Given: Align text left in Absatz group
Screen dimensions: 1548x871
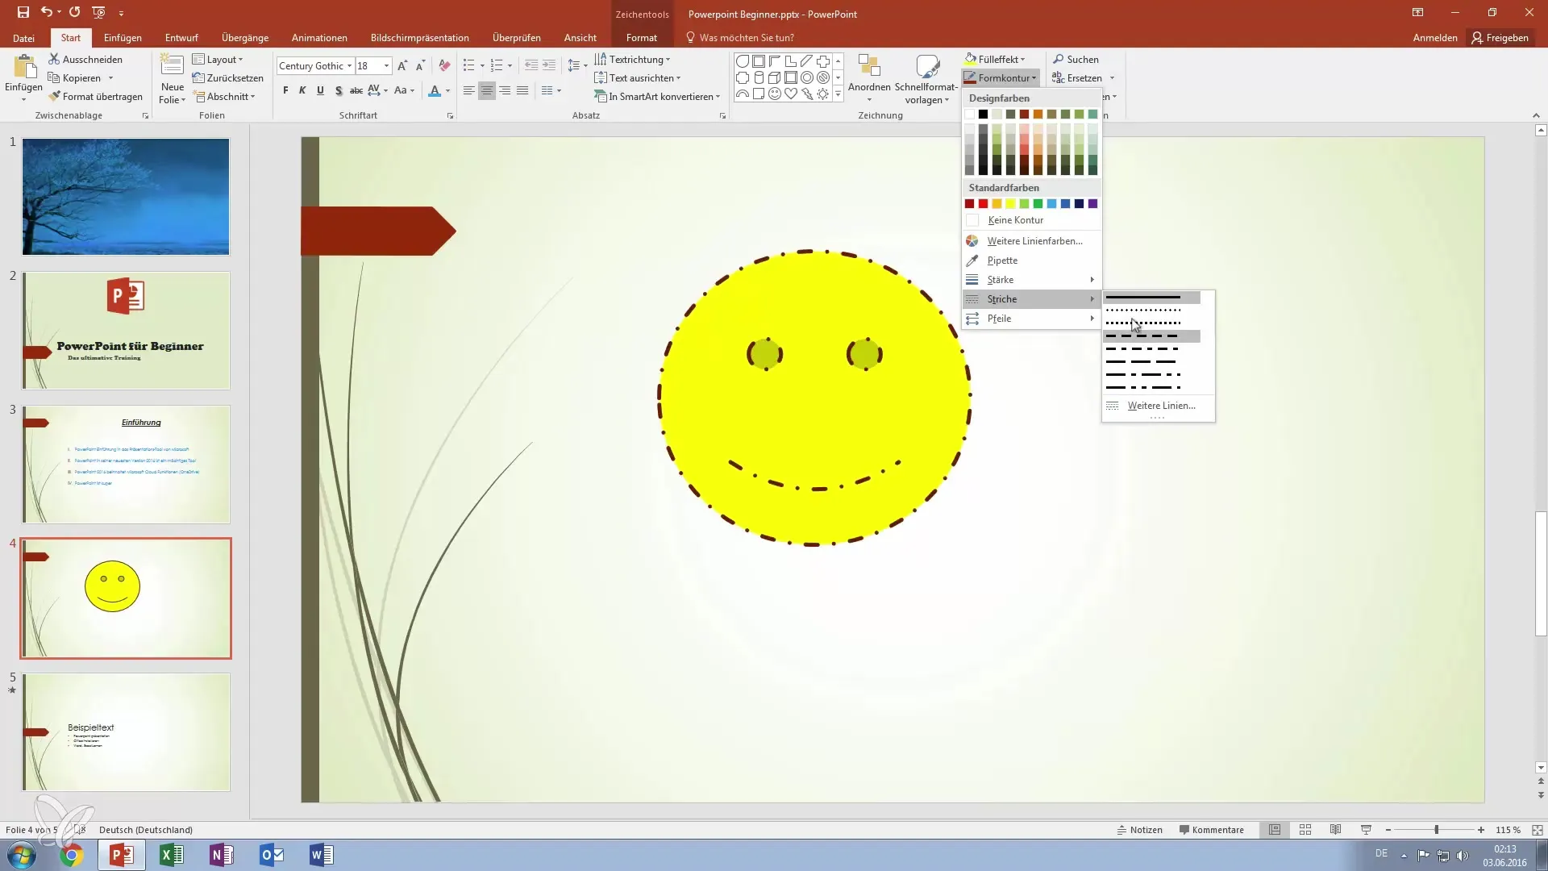Looking at the screenshot, I should tap(468, 90).
